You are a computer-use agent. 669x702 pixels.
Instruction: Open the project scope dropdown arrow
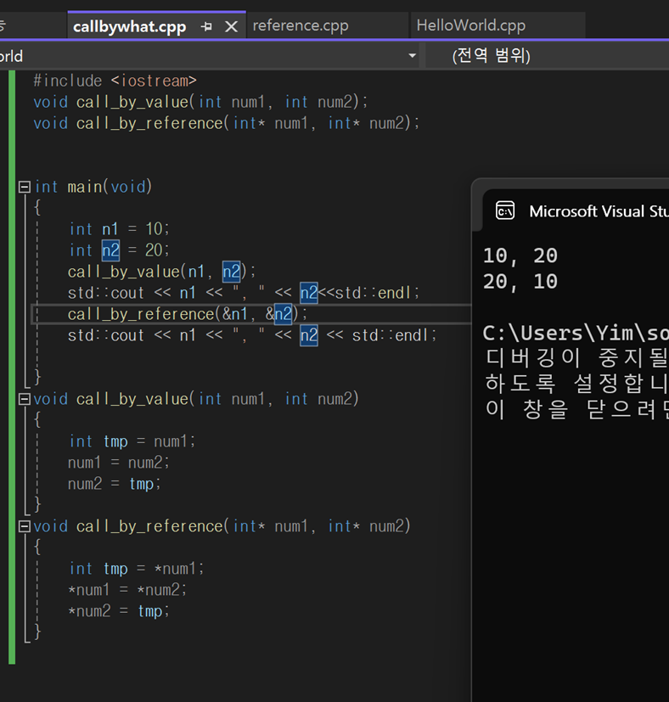click(412, 55)
